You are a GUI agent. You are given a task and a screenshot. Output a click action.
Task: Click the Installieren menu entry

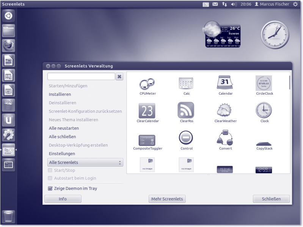tap(60, 94)
